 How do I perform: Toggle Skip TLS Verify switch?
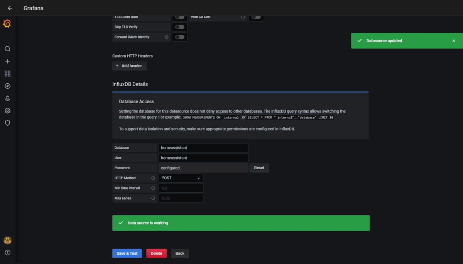click(x=180, y=27)
